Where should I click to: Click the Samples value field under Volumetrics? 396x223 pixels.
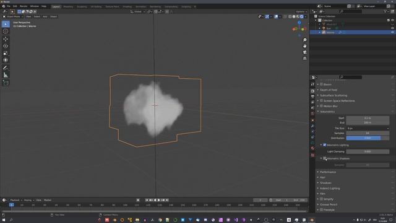click(x=368, y=133)
